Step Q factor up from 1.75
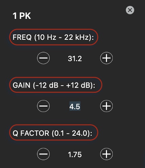The width and height of the screenshot is (145, 168). (106, 154)
